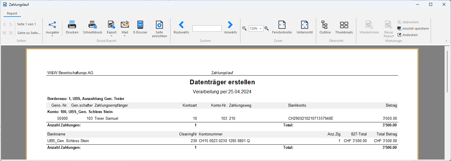Click the Gehe zu Seite... button

pos(29,33)
